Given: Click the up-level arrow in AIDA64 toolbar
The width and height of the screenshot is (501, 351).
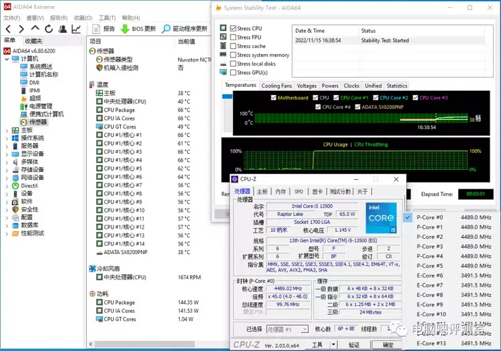Looking at the screenshot, I should (35, 29).
